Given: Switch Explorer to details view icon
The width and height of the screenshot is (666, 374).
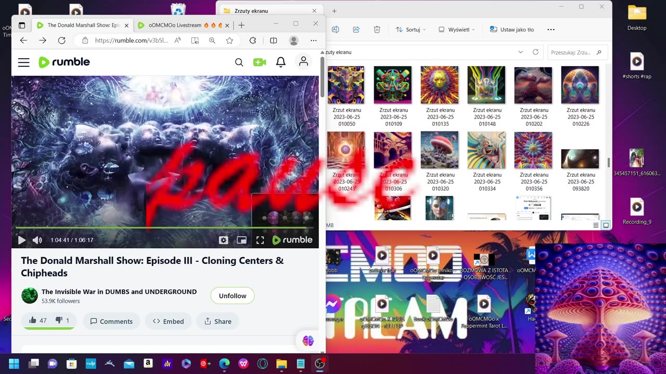Looking at the screenshot, I should pyautogui.click(x=596, y=225).
